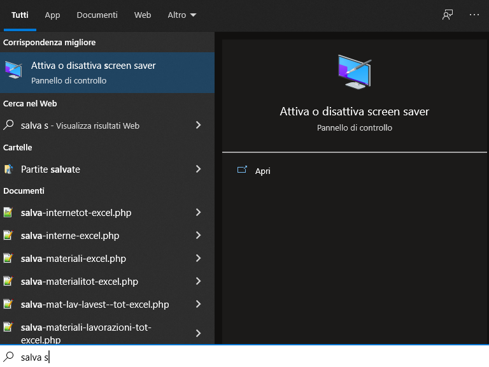Screen dimensions: 489x367
Task: Open the feedback icon in the search header
Action: point(448,15)
